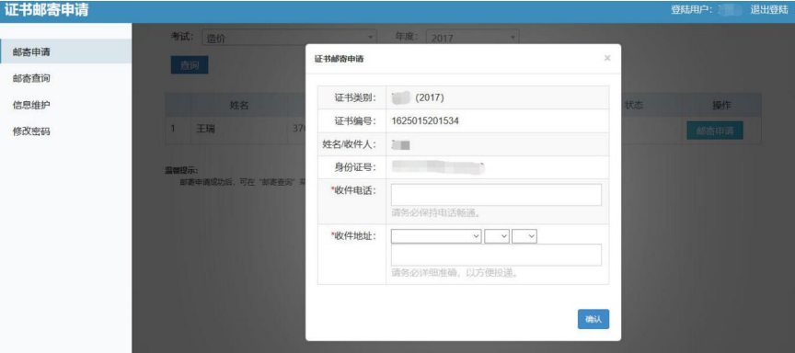The height and width of the screenshot is (353, 795).
Task: Click the 身份证号 label in dialog
Action: (355, 167)
